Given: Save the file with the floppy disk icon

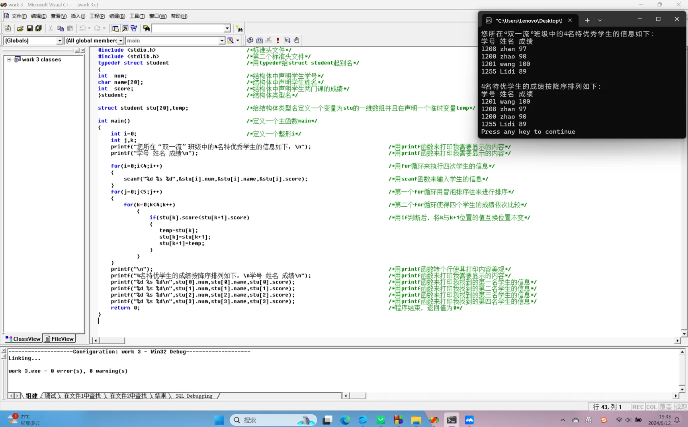Looking at the screenshot, I should coord(29,28).
